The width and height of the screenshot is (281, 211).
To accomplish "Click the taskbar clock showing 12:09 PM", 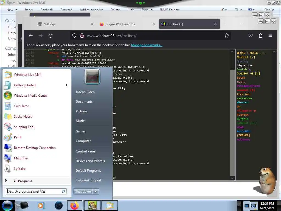I will click(x=267, y=206).
